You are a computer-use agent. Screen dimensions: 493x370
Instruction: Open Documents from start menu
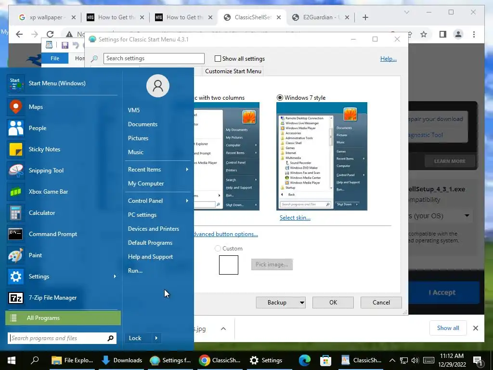point(143,124)
